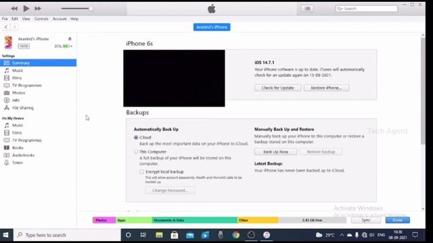The width and height of the screenshot is (433, 243).
Task: Open Audiobooks under On My Device
Action: coord(38,155)
